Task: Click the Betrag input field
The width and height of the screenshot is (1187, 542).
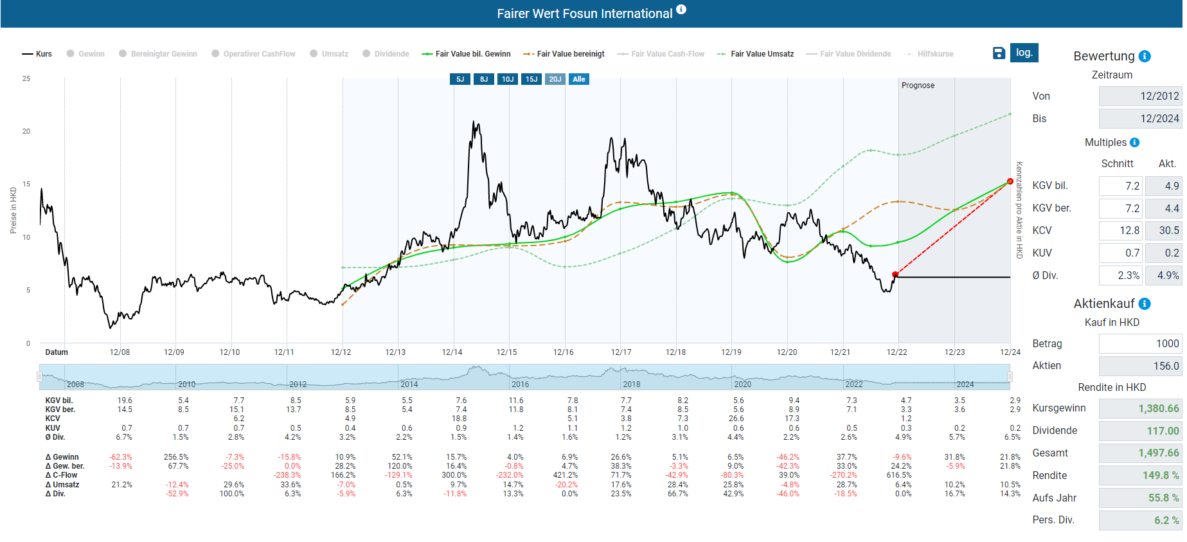Action: pos(1139,343)
